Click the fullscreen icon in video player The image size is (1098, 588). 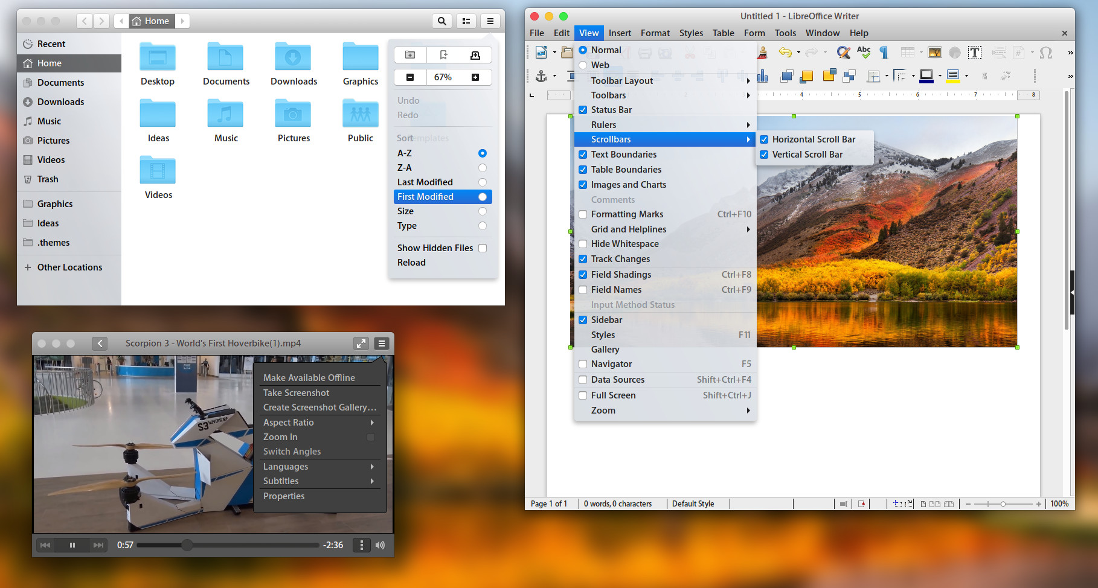click(361, 344)
